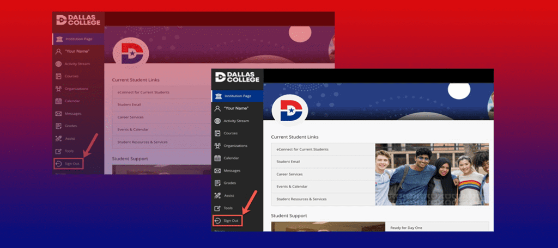Open Messages label in back window sidebar
This screenshot has width=558, height=248.
click(73, 113)
